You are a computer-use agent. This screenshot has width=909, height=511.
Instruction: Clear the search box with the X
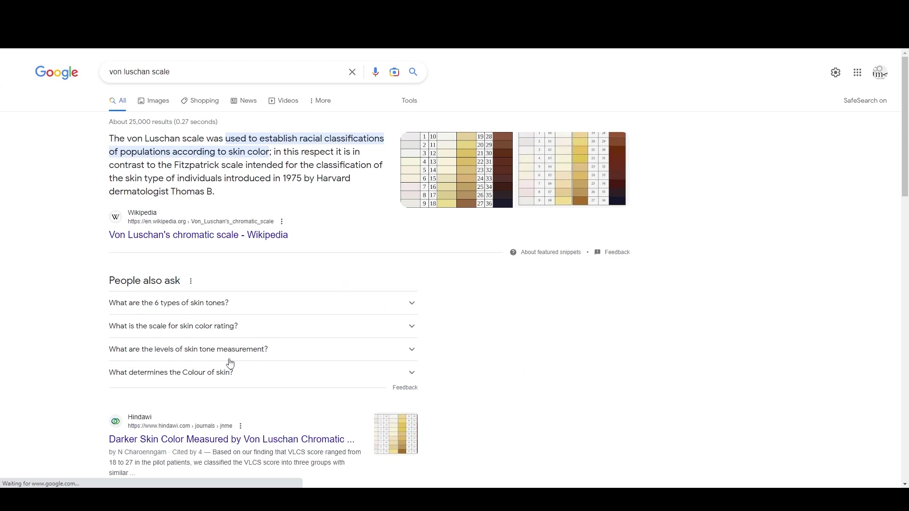point(352,72)
